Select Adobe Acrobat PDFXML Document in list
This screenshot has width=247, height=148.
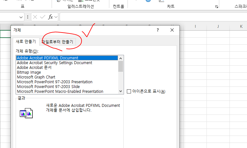(67, 58)
